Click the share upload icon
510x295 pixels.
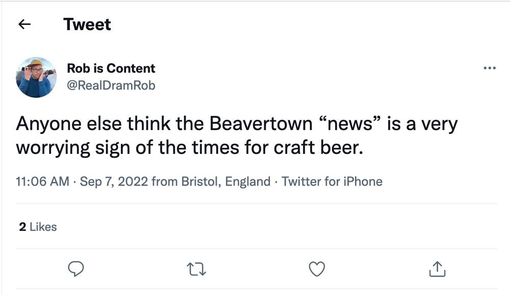(437, 269)
